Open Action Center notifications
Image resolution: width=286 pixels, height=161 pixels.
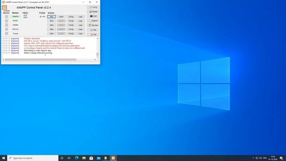pos(282,158)
